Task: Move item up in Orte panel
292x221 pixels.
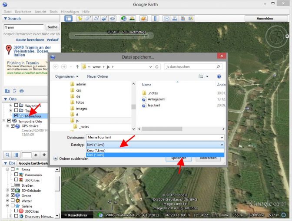Action: coord(36,155)
